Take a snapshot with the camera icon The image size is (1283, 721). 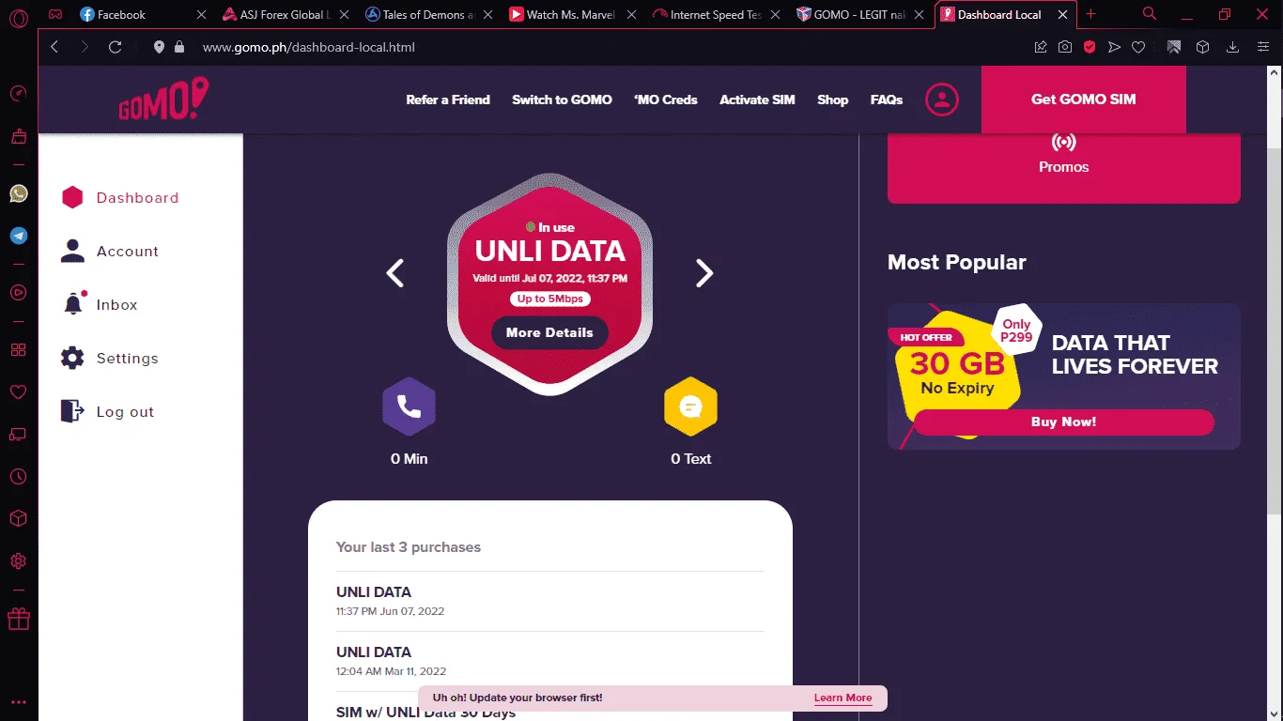tap(1065, 47)
